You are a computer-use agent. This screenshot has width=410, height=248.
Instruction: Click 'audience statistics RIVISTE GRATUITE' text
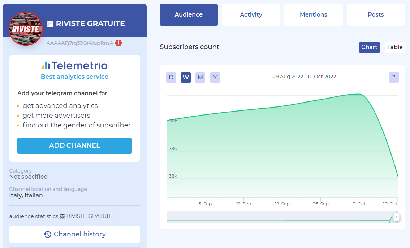[62, 216]
